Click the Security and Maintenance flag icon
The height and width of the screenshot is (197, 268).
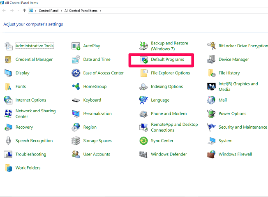pos(211,127)
